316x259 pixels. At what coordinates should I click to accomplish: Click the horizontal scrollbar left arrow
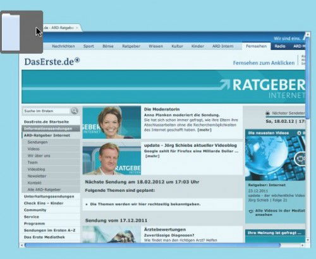click(x=21, y=245)
